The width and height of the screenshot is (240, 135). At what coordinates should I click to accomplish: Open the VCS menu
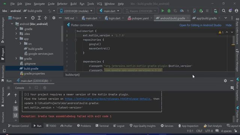99,4
